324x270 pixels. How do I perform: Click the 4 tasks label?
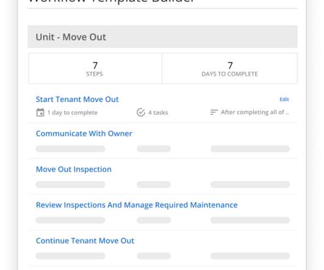coord(158,112)
